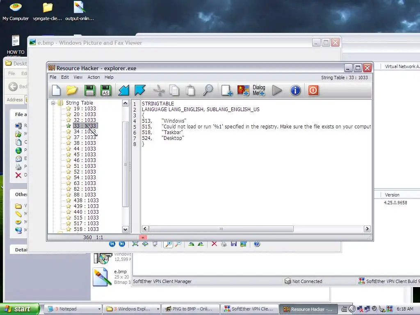Viewport: 420px width, 315px height.
Task: Open My Computer desktop icon
Action: (16, 12)
